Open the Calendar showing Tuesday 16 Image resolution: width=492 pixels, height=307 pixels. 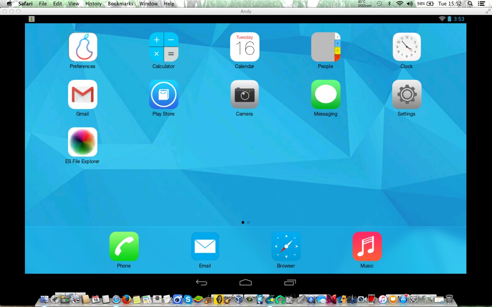coord(245,47)
